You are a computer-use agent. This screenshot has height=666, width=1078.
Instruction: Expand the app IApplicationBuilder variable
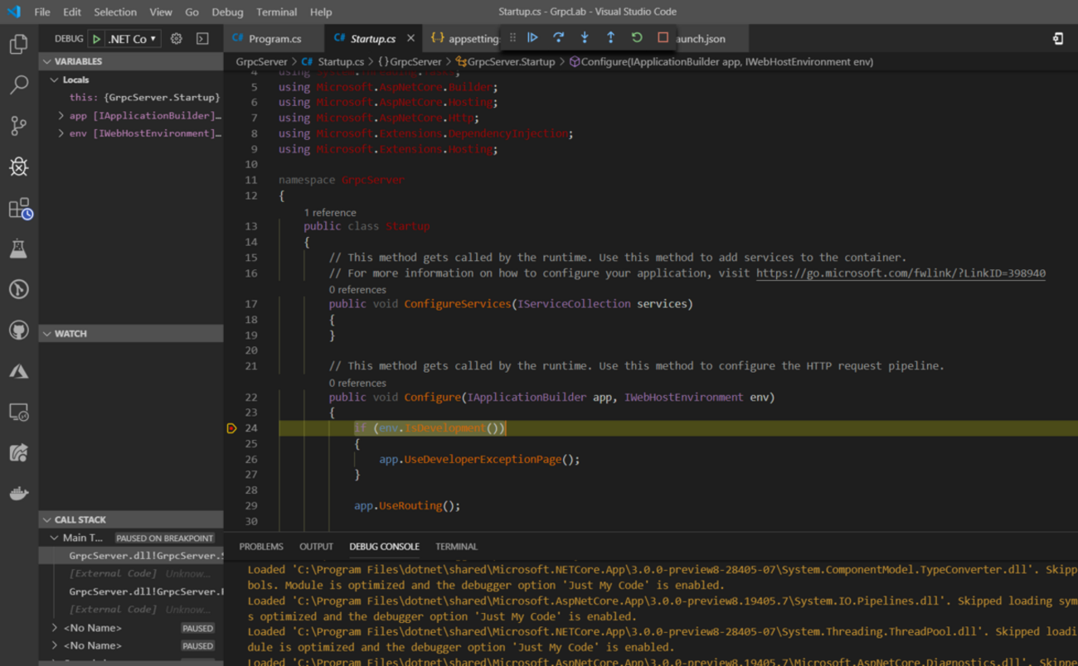61,116
